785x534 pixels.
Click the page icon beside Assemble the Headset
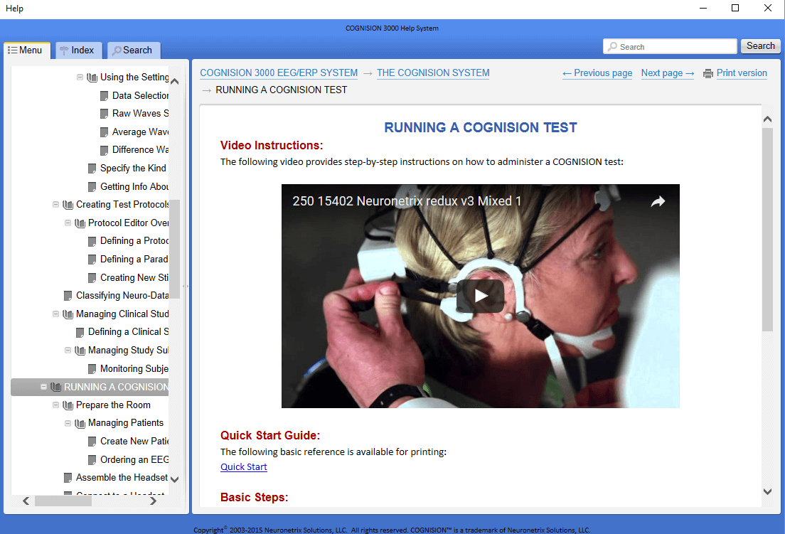(x=68, y=478)
